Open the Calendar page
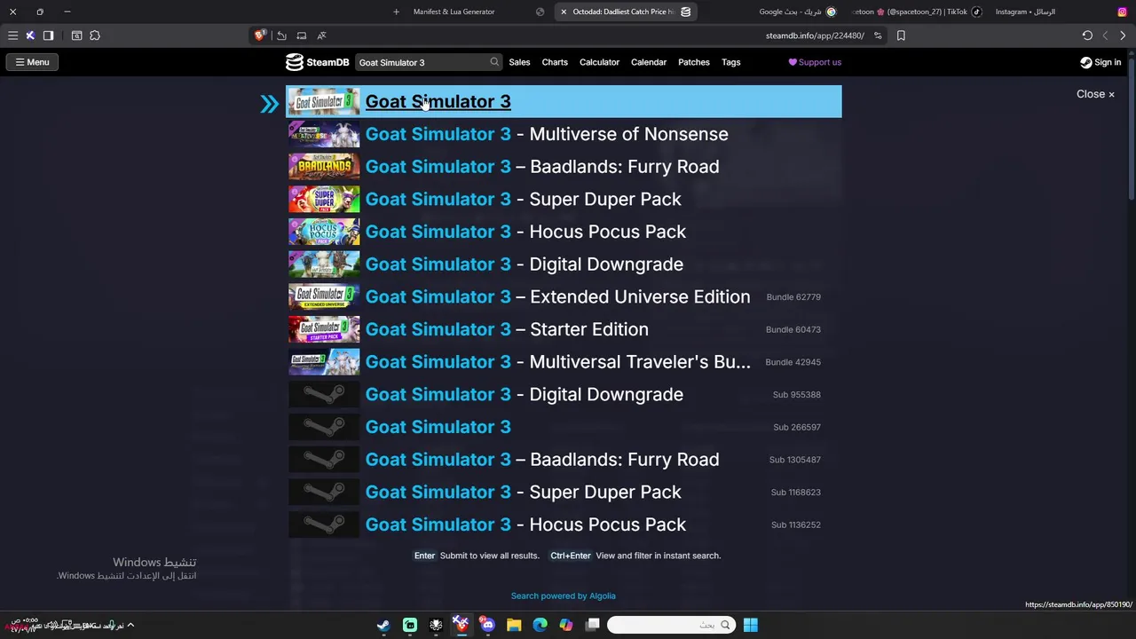The width and height of the screenshot is (1136, 639). coord(649,62)
